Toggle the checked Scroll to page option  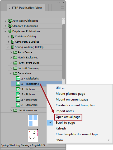point(65,123)
